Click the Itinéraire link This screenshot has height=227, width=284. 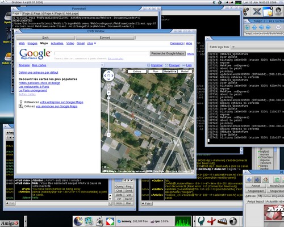[x=24, y=65]
